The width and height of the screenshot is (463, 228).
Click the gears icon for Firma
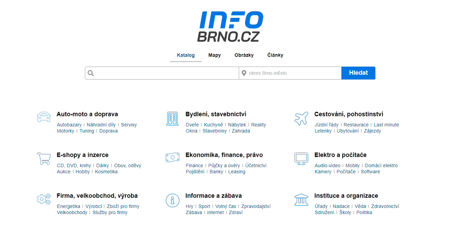44,199
